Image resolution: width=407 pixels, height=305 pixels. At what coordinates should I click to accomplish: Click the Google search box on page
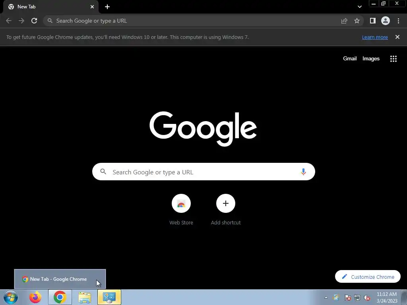point(203,172)
